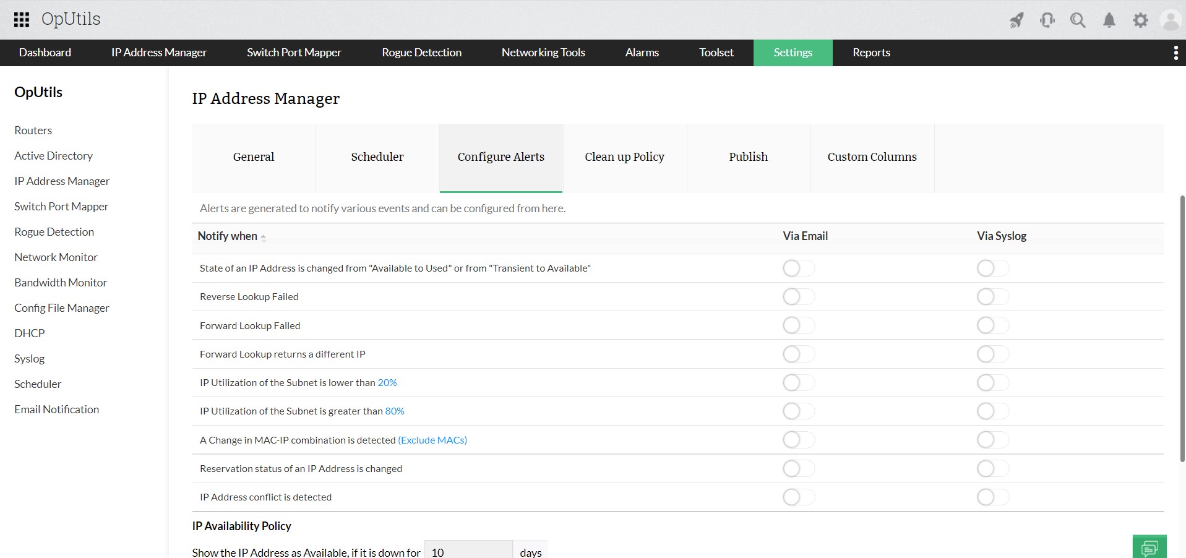Enable email alerts for Reverse Lookup Failed
1186x558 pixels.
(798, 297)
